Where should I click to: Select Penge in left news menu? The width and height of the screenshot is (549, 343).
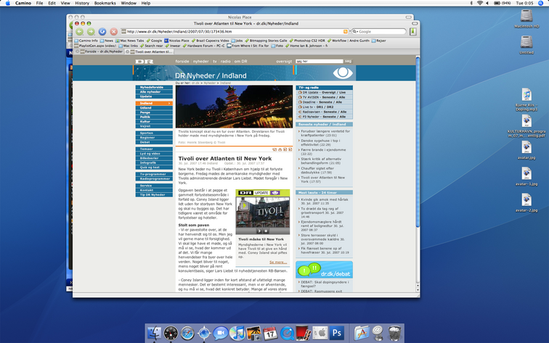(154, 112)
